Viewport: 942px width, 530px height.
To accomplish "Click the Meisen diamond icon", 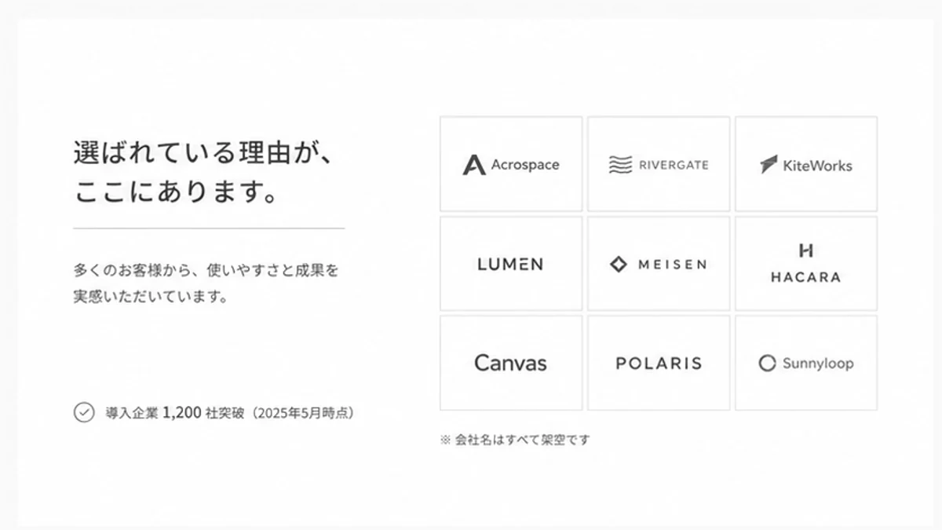I will click(619, 265).
